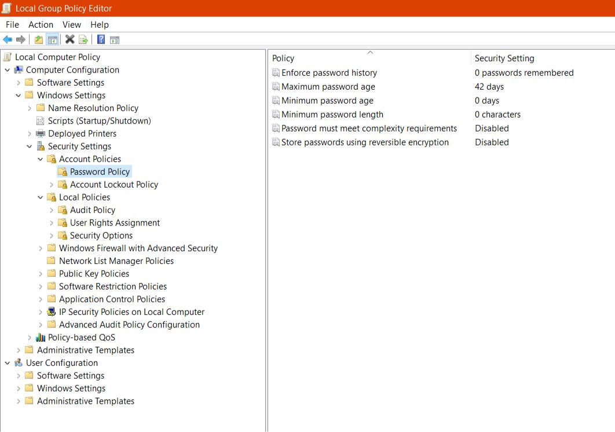Select Minimum password length policy
Image resolution: width=615 pixels, height=432 pixels.
332,115
